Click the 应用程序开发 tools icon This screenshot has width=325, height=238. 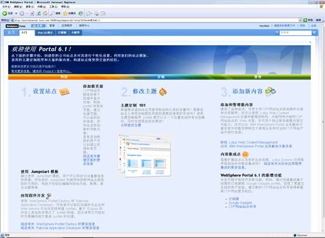(x=49, y=196)
